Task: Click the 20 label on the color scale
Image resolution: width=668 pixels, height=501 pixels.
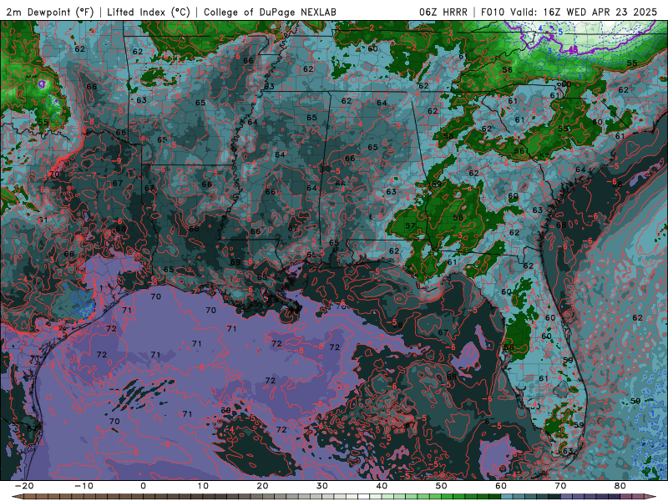Action: [x=262, y=486]
